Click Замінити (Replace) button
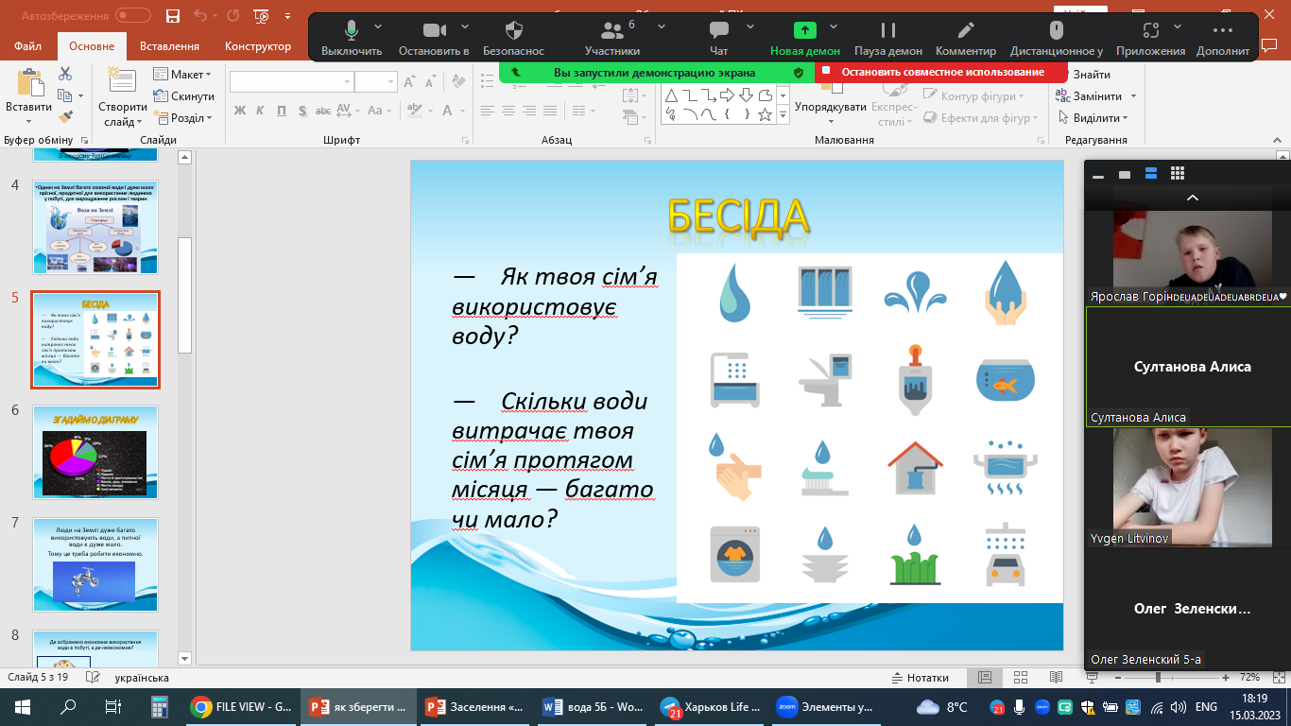This screenshot has height=726, width=1291. click(x=1096, y=96)
